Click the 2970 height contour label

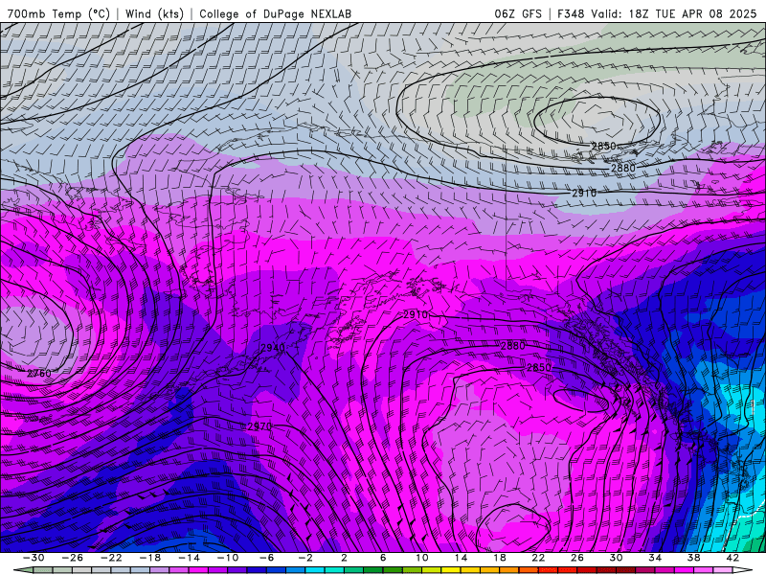pyautogui.click(x=259, y=426)
